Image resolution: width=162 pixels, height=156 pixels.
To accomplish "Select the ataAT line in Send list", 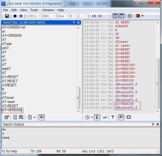I will click(6, 69).
